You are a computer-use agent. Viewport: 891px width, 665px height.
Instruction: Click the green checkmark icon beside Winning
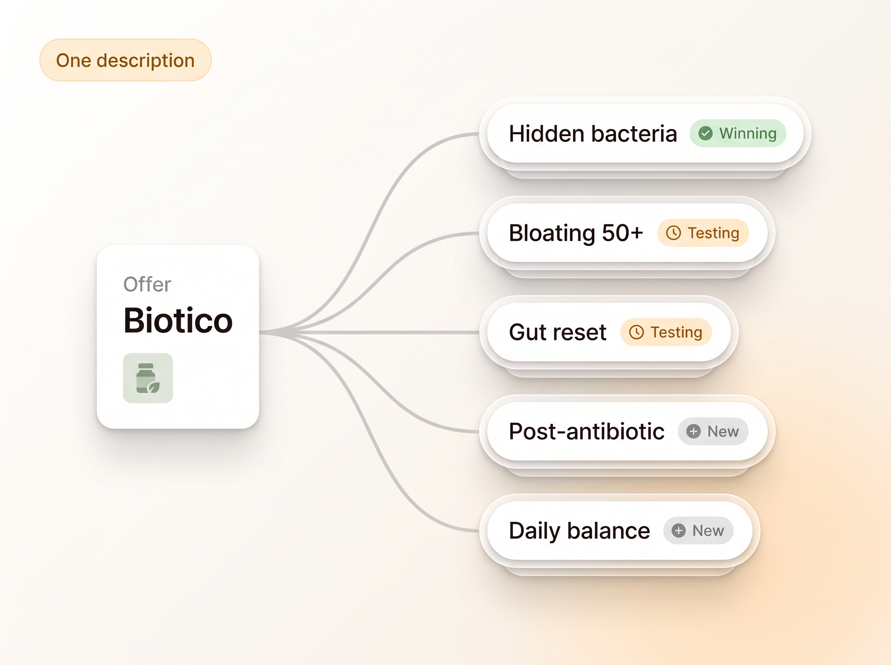[705, 133]
